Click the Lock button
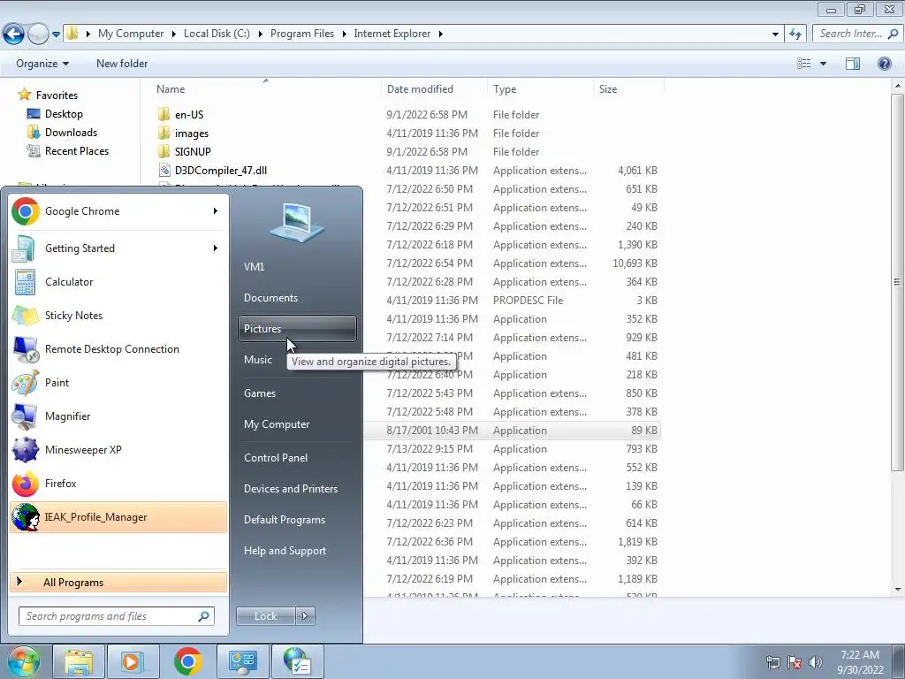Image resolution: width=905 pixels, height=679 pixels. coord(265,616)
